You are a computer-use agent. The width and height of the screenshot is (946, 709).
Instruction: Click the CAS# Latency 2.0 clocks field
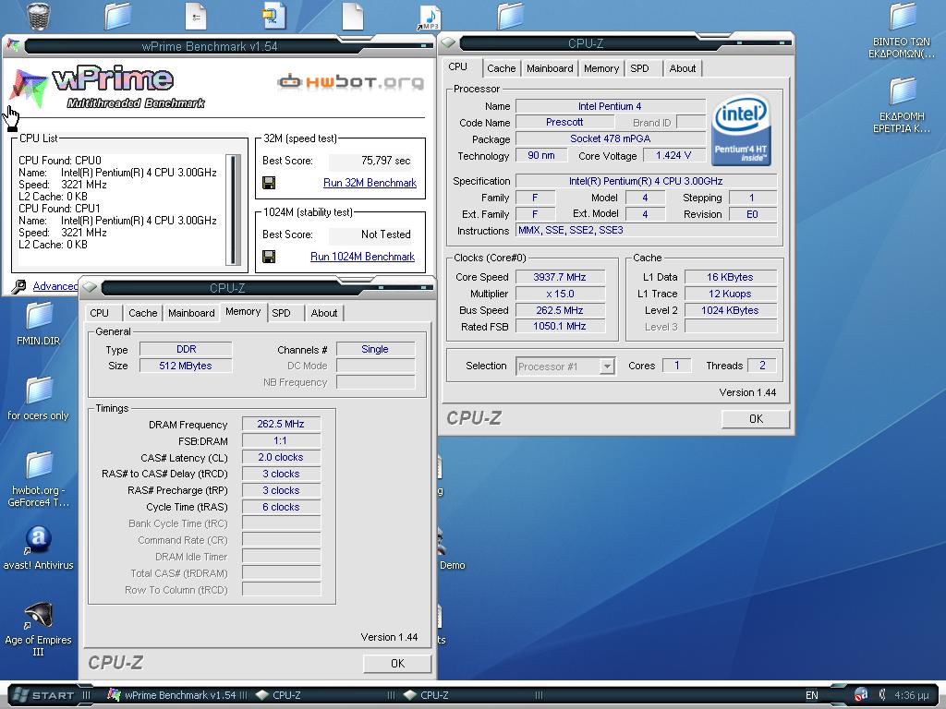tap(281, 457)
